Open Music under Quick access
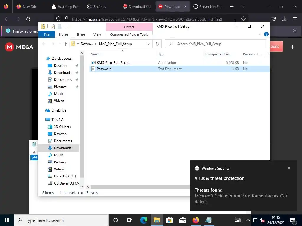Image resolution: width=302 pixels, height=226 pixels. click(x=59, y=94)
